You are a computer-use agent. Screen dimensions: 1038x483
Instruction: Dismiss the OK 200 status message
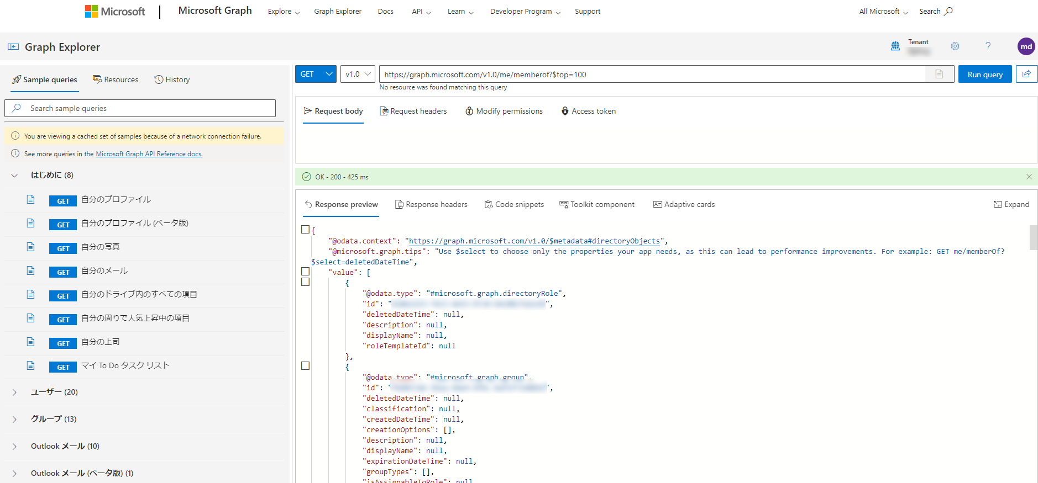coord(1029,177)
